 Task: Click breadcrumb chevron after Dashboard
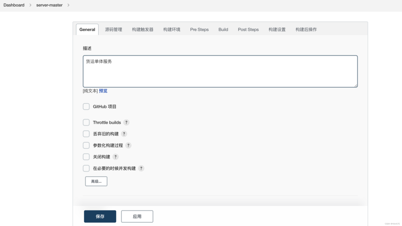click(x=30, y=5)
